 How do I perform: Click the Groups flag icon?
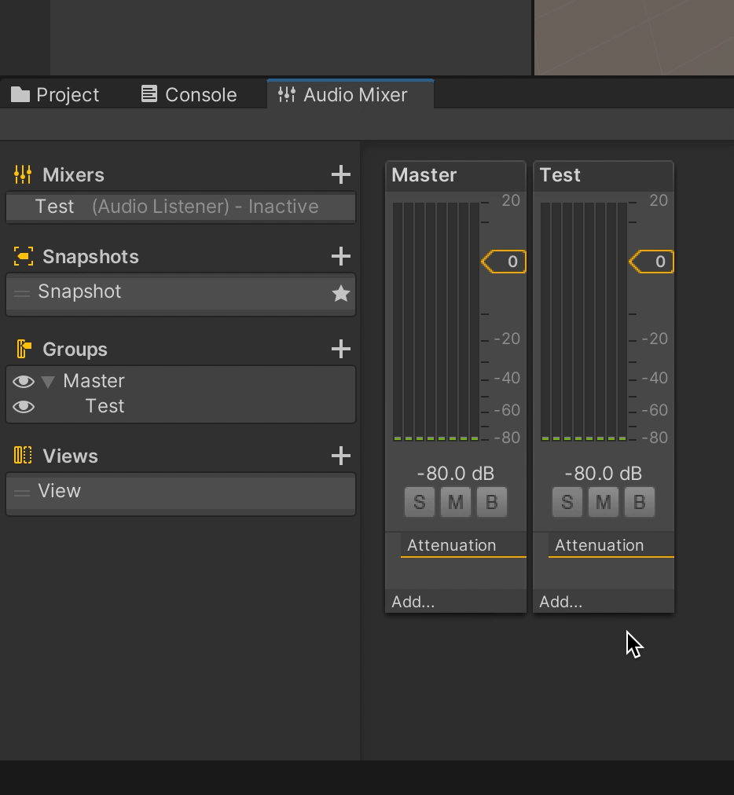[24, 349]
